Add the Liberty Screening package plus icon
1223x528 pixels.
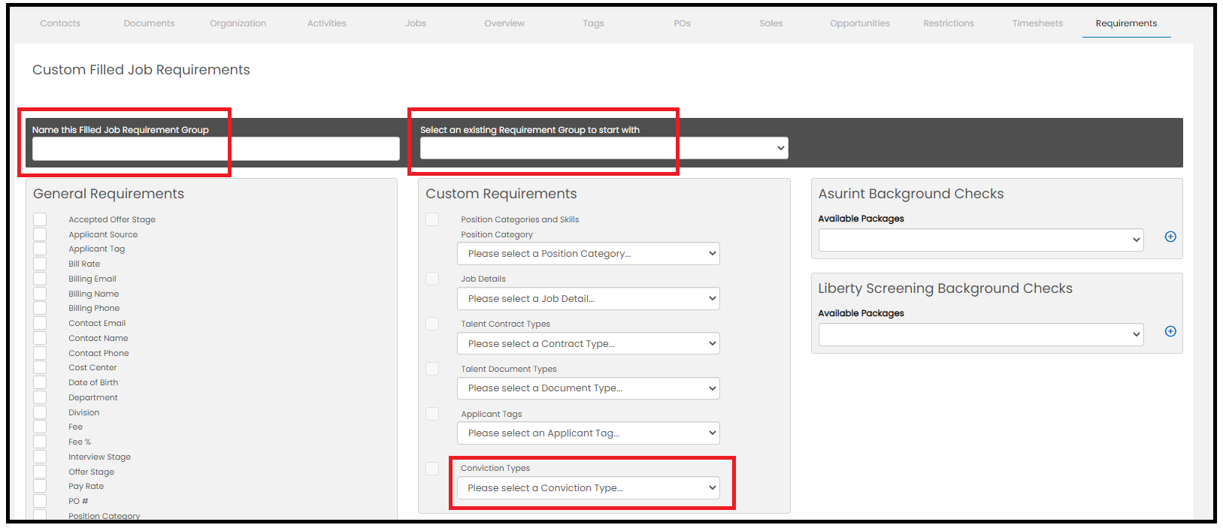(x=1170, y=331)
